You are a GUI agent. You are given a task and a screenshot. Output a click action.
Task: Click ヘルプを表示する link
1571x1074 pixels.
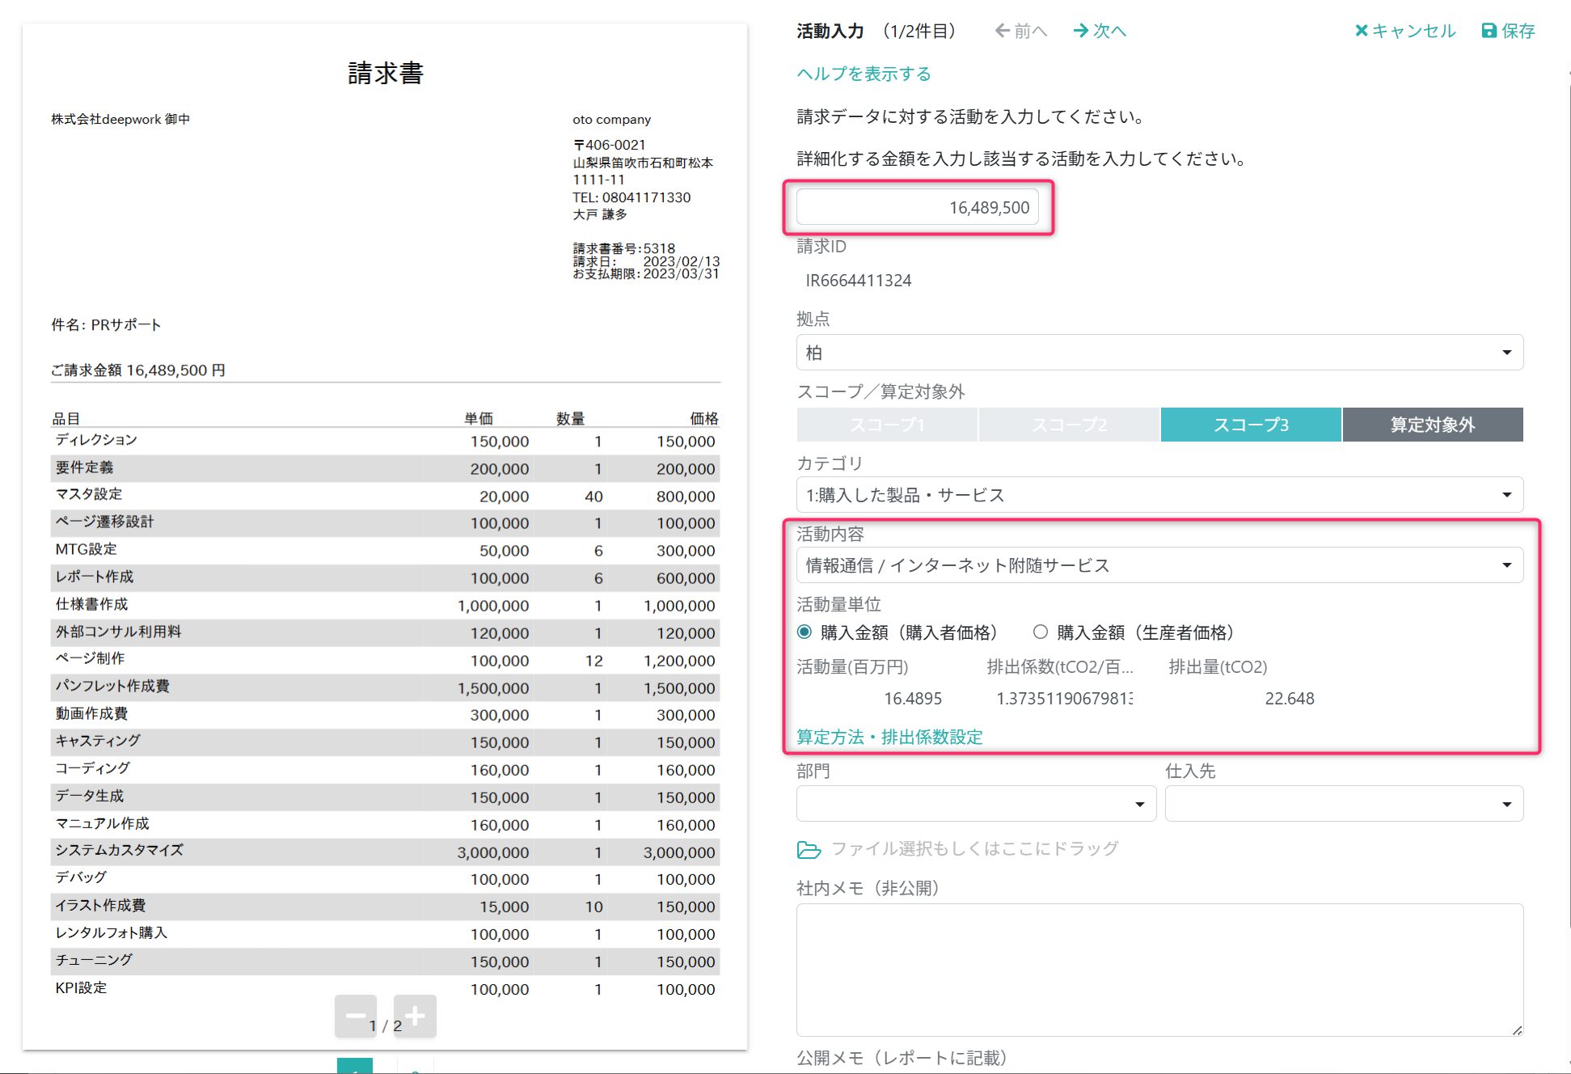864,74
